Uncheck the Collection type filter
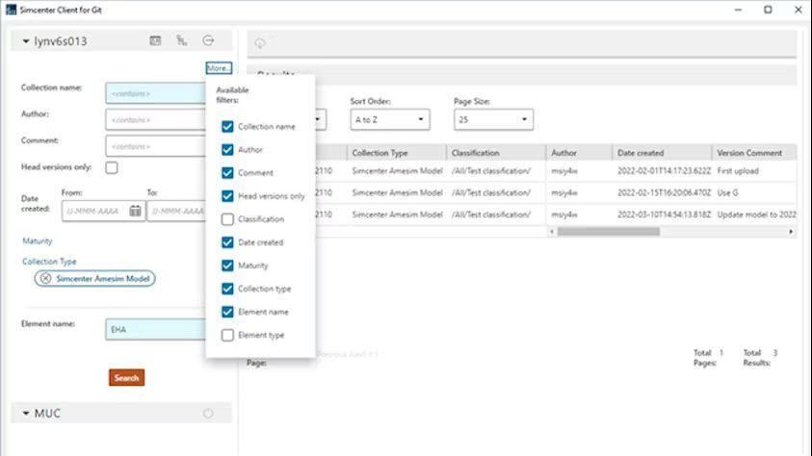This screenshot has height=456, width=812. (227, 289)
